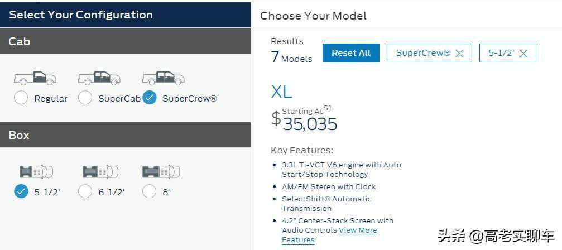Select the SuperCab radio button

(85, 98)
